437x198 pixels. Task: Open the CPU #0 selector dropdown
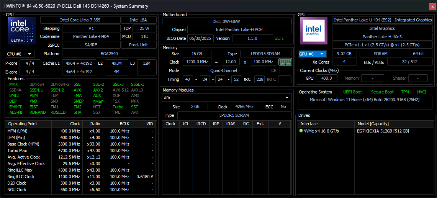pyautogui.click(x=20, y=54)
